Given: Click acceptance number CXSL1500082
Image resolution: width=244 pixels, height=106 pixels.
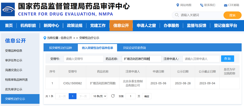Looking at the screenshot, I should coord(72,83).
